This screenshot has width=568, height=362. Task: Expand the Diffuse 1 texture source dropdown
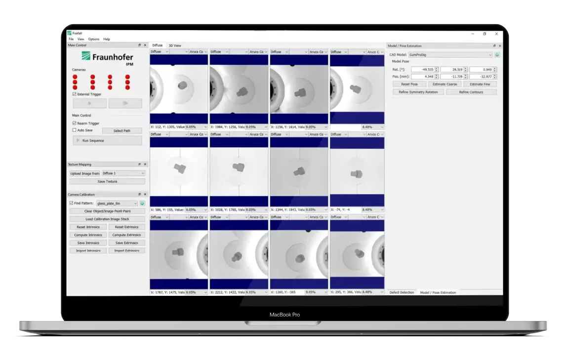[123, 173]
